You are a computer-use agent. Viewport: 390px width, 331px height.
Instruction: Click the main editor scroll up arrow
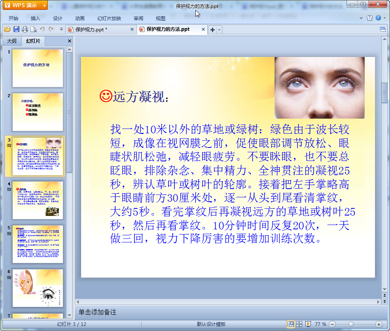pyautogui.click(x=384, y=39)
